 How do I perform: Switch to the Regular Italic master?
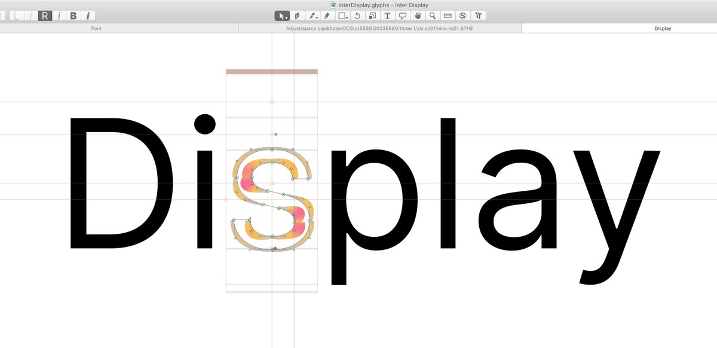pyautogui.click(x=59, y=16)
